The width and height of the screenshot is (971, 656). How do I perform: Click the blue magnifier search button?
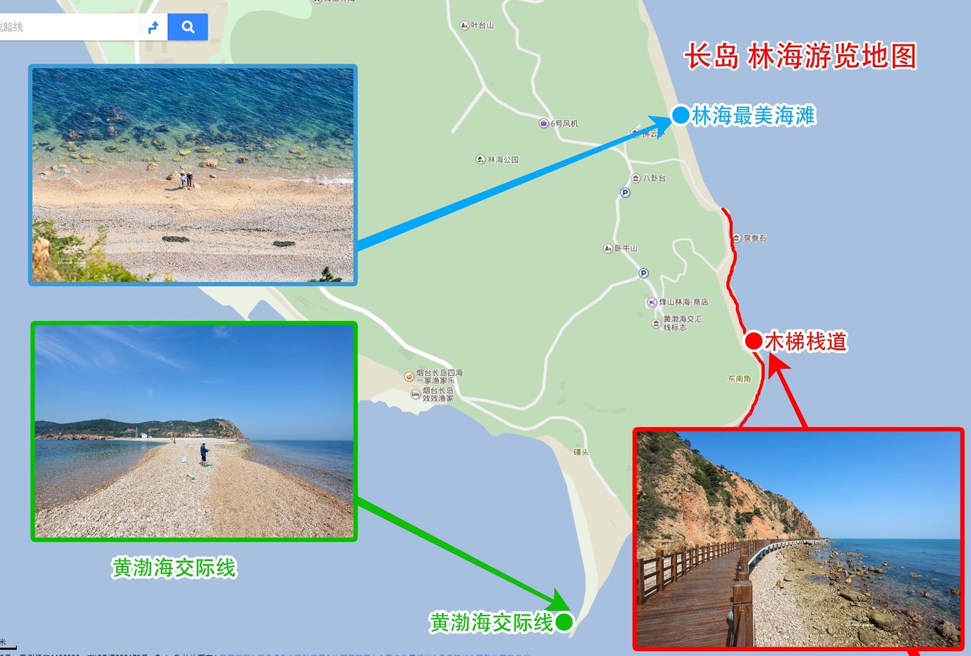coord(188,27)
